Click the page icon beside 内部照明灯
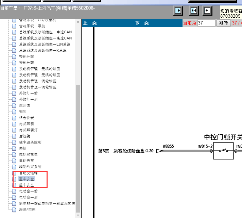Screen dimensions: 242x218 tap(14, 130)
